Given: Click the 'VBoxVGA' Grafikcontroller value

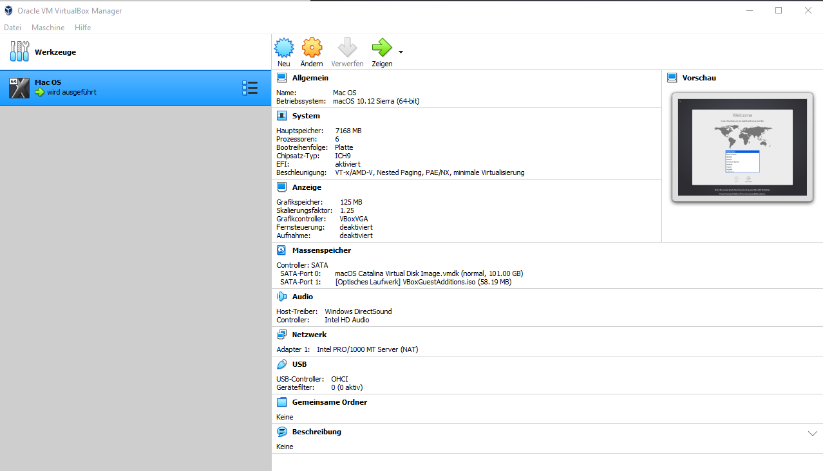Looking at the screenshot, I should click(x=354, y=219).
